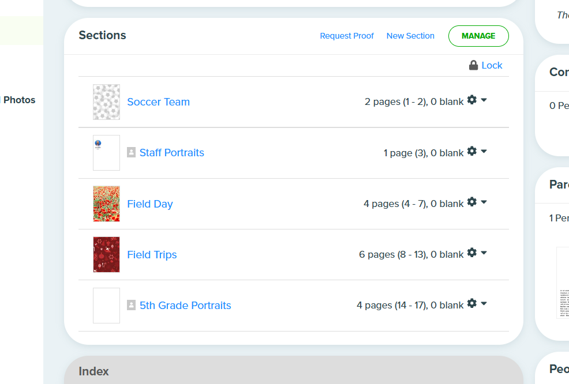The width and height of the screenshot is (569, 384).
Task: Open the Soccer Team section link
Action: (x=158, y=102)
